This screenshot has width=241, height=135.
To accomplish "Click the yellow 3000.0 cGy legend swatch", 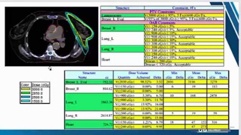I will (x=26, y=89).
